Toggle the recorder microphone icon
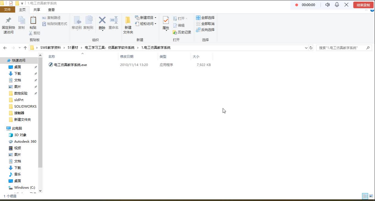The height and width of the screenshot is (201, 375). [337, 5]
